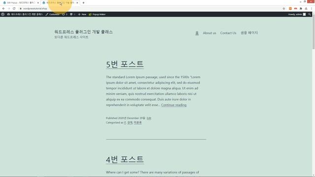Open the 홈 navigation link
This screenshot has width=315, height=177.
[197, 33]
